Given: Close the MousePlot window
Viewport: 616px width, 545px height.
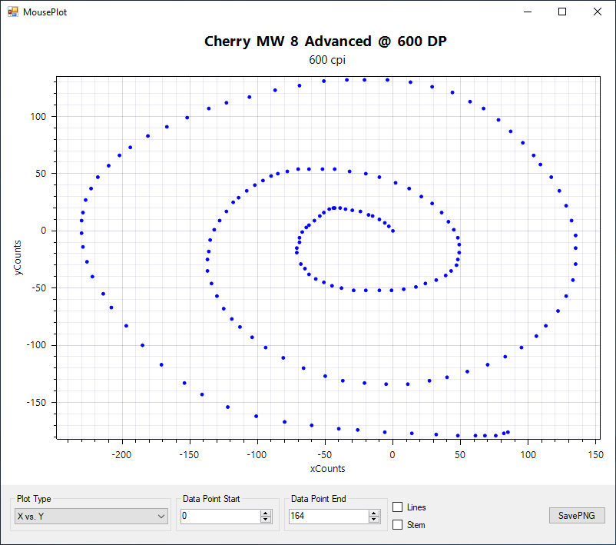Looking at the screenshot, I should [x=597, y=12].
